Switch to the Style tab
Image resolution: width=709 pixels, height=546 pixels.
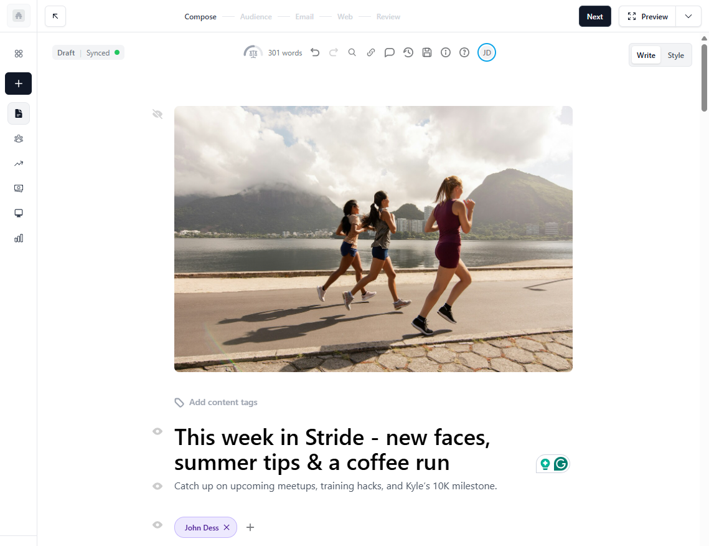click(675, 55)
